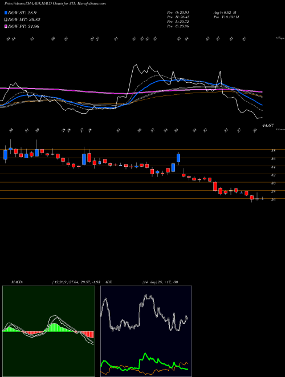Select the 'Pre C: 25.96' value
Screen dimensions: 285x377
click(x=178, y=26)
